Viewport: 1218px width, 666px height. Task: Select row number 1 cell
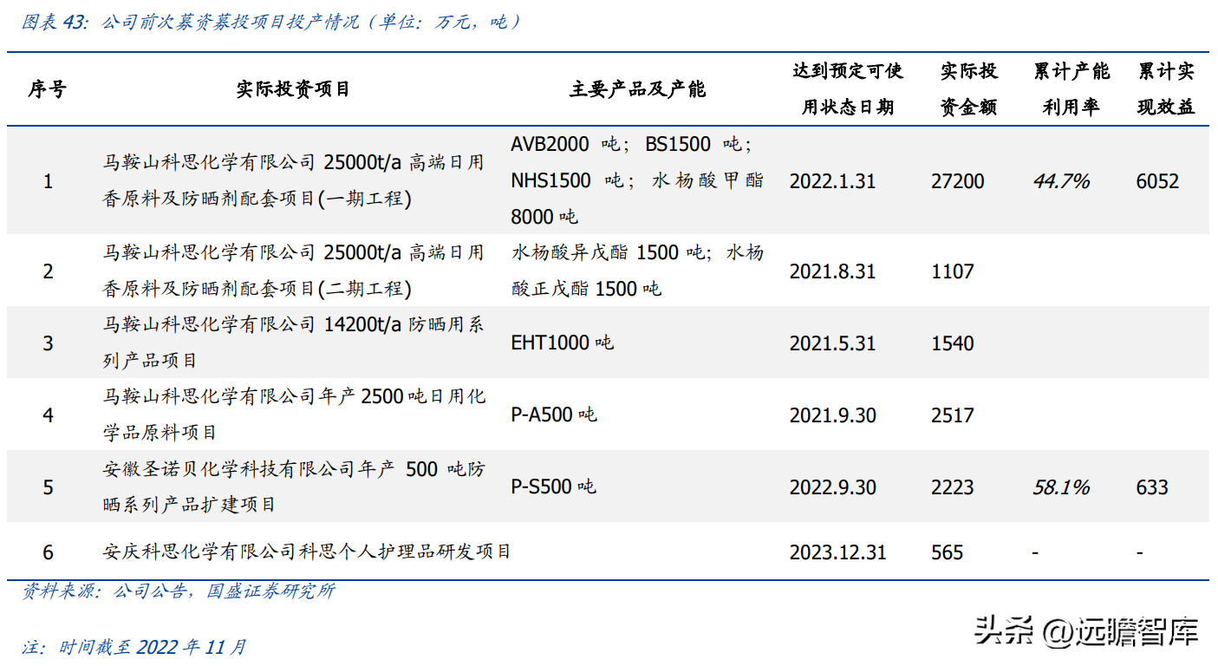click(48, 181)
